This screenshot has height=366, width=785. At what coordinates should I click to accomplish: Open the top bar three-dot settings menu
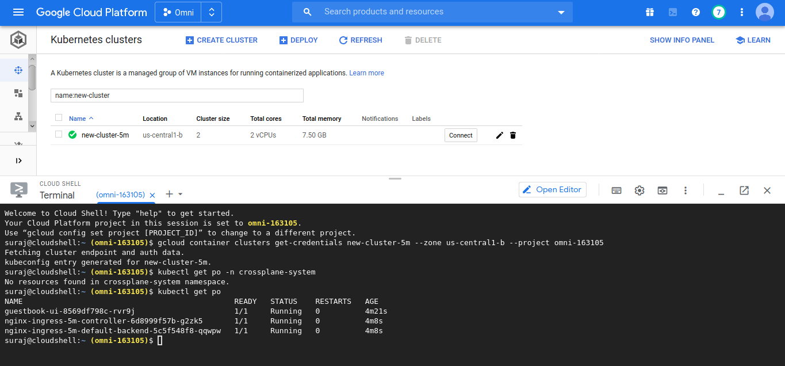(742, 12)
